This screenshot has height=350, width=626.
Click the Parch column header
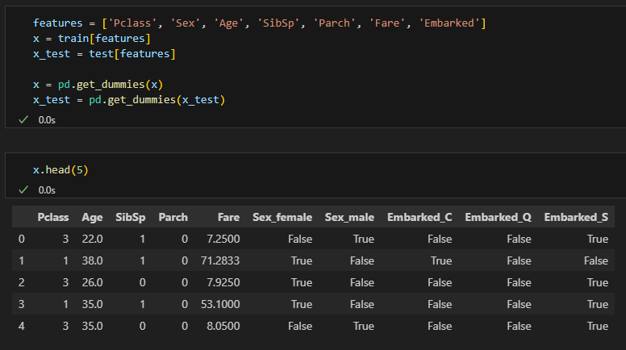point(173,217)
